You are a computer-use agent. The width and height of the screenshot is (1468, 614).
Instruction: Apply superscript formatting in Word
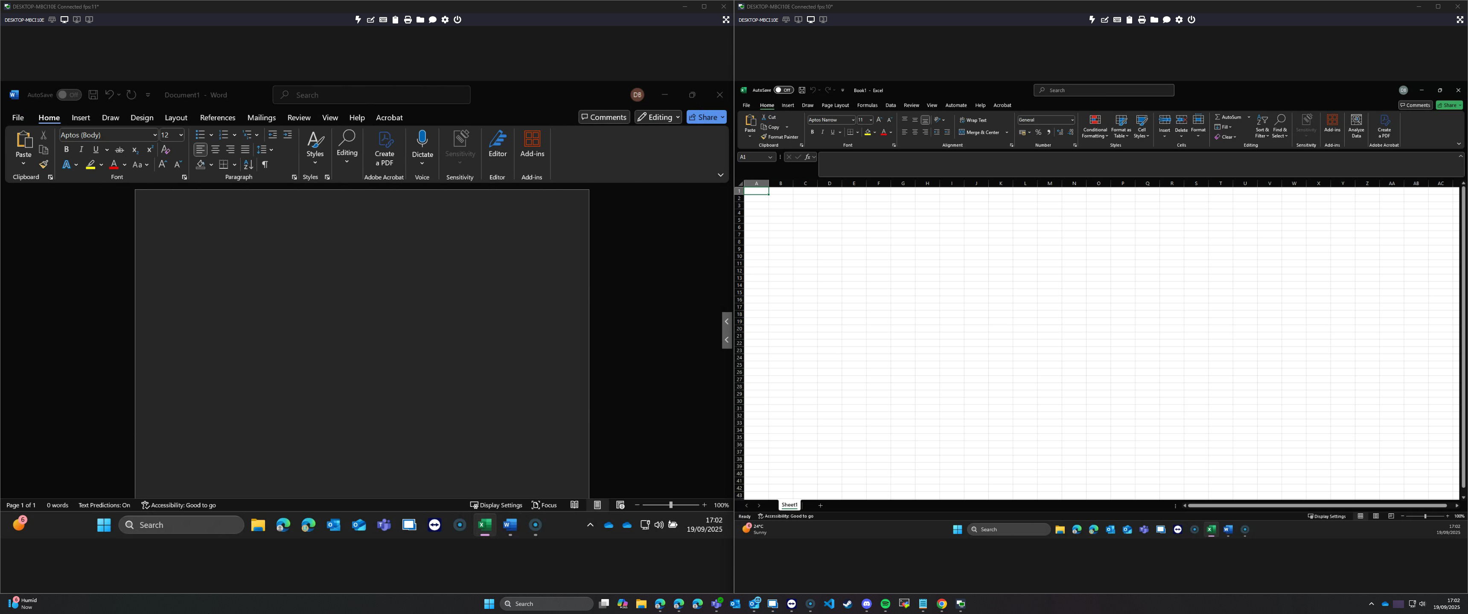(150, 150)
